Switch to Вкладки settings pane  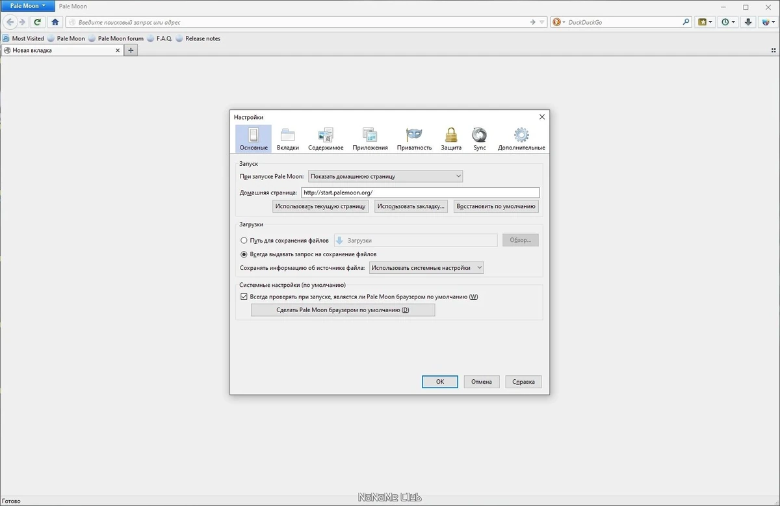(x=287, y=139)
